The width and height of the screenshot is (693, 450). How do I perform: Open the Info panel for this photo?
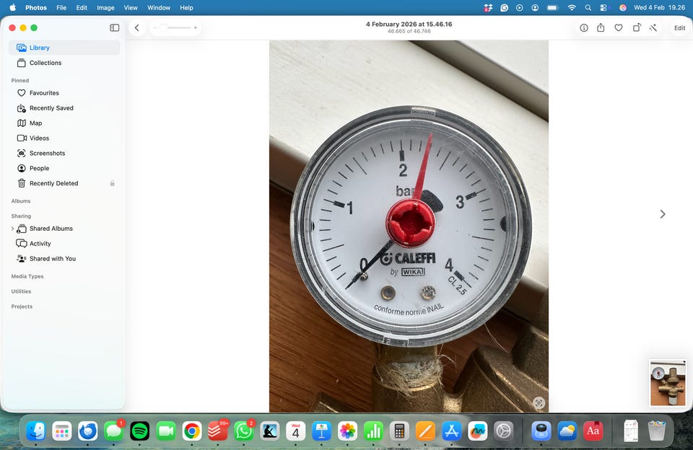(584, 28)
